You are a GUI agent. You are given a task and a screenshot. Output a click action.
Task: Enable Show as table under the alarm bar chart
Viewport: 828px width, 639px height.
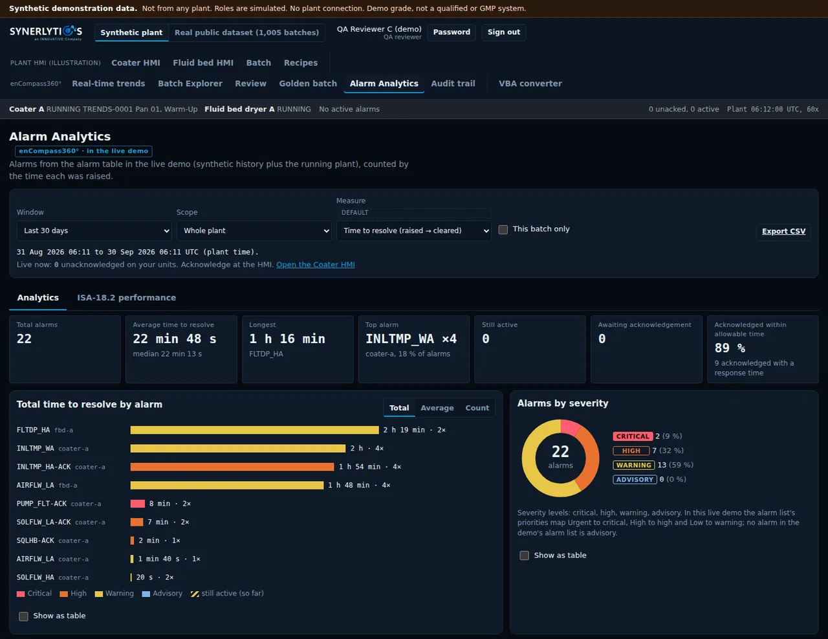click(x=23, y=616)
